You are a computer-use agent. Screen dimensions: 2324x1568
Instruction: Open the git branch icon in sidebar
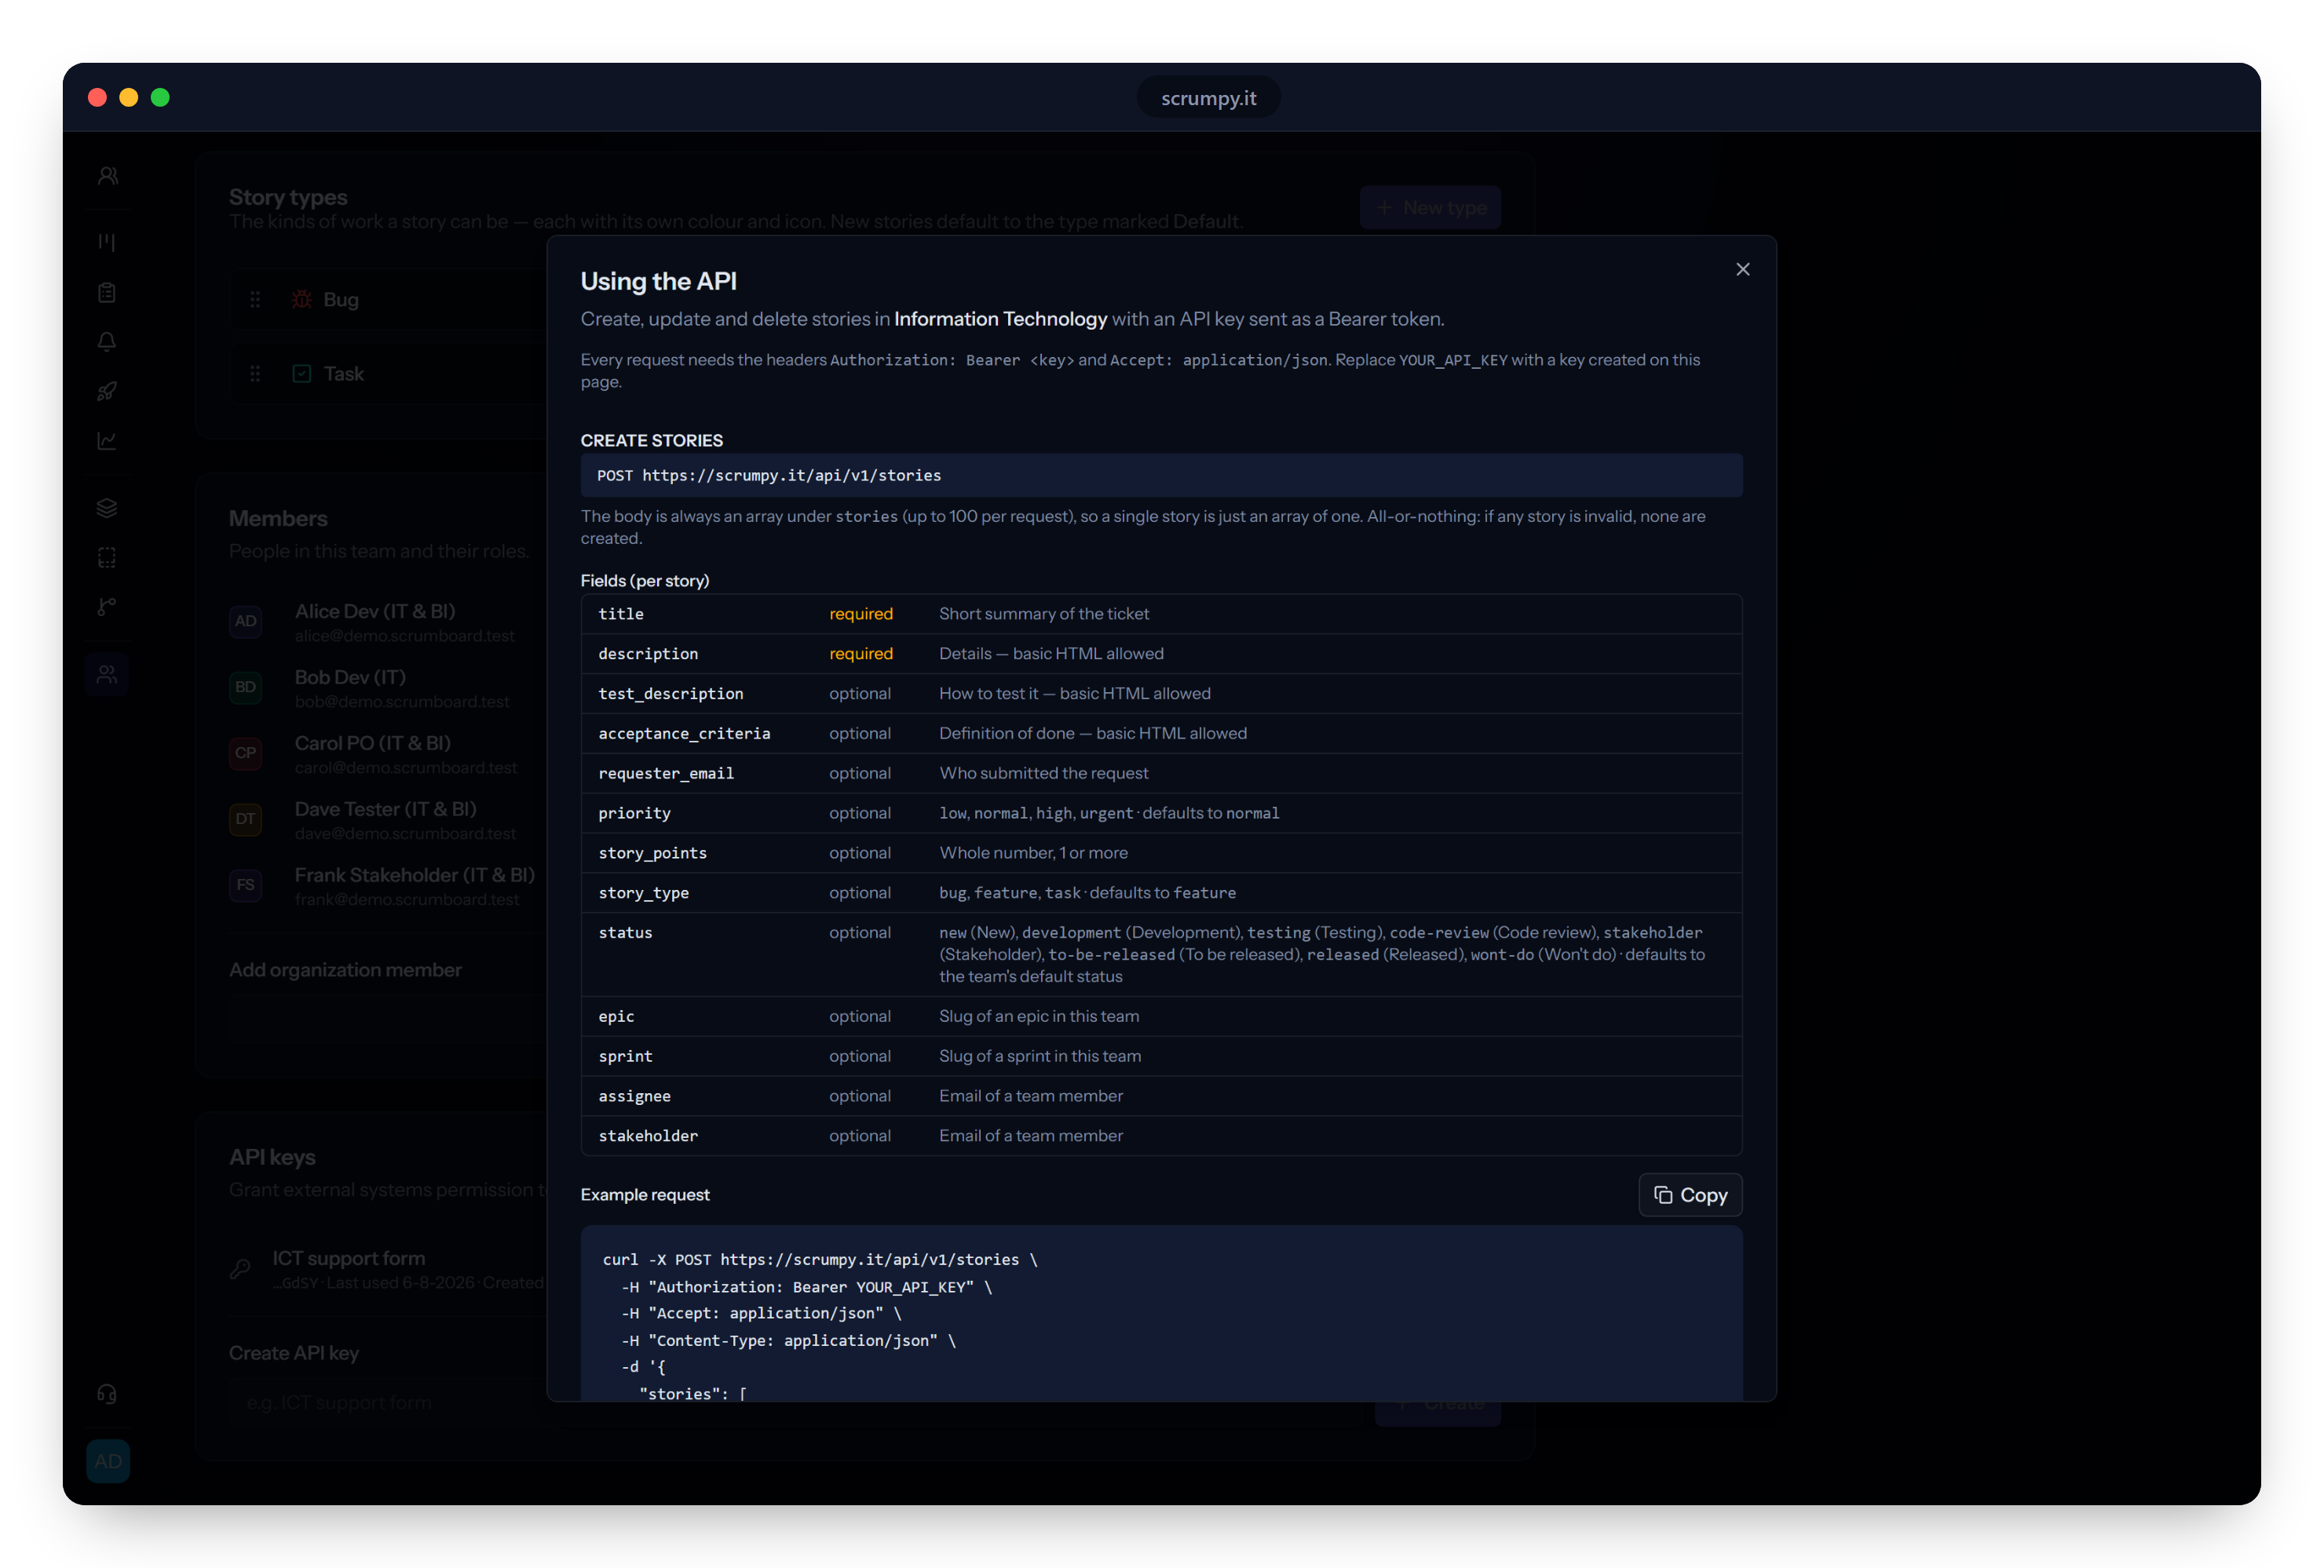107,607
